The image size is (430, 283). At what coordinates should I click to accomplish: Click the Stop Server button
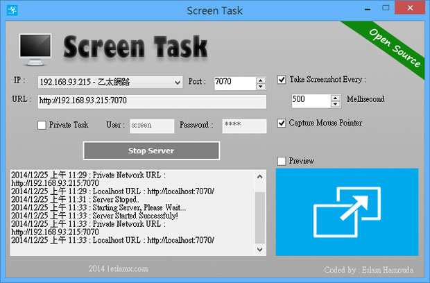[x=151, y=151]
